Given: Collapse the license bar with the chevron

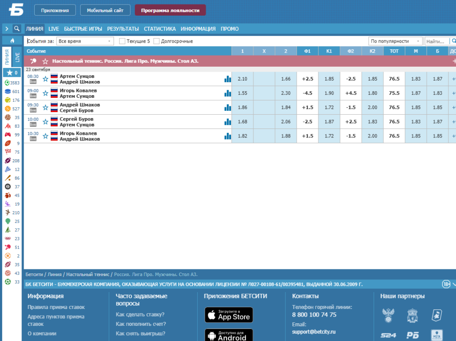Looking at the screenshot, I should coord(454,284).
